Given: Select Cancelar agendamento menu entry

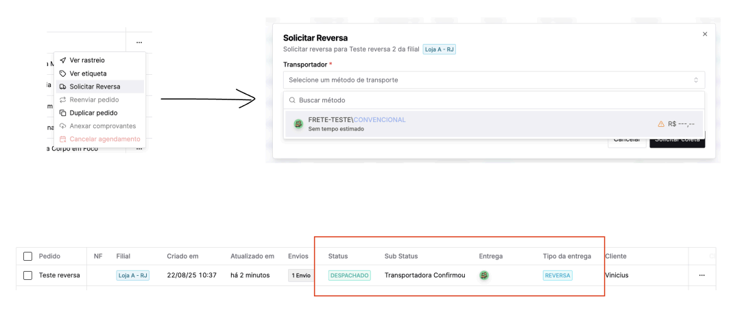Looking at the screenshot, I should point(99,139).
